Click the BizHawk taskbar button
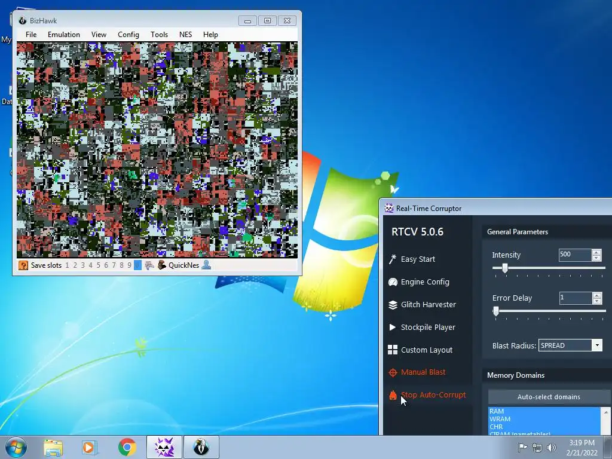 click(x=201, y=447)
